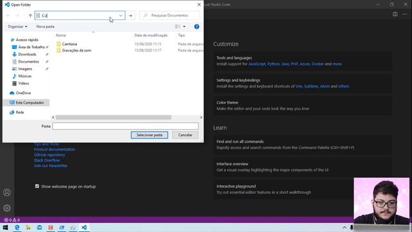Close the Open Folder dialog
412x232 pixels.
click(199, 5)
